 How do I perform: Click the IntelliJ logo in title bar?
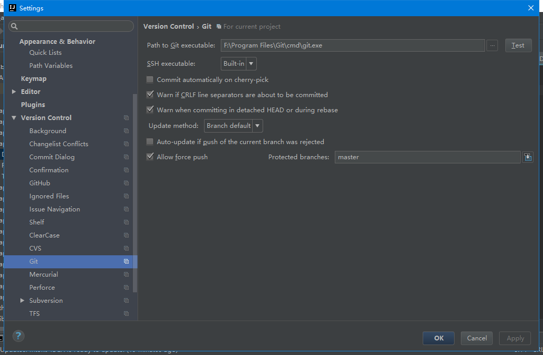[x=12, y=8]
